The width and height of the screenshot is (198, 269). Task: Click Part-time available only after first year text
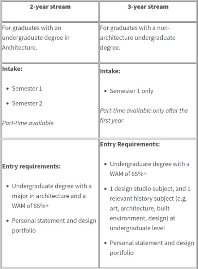[144, 115]
